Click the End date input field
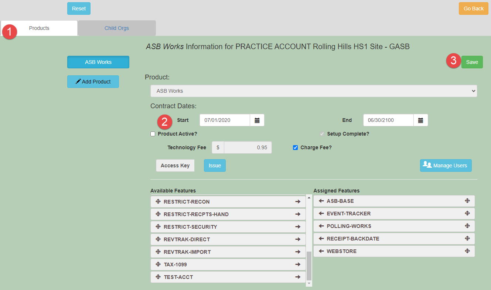The image size is (491, 290). click(x=388, y=120)
